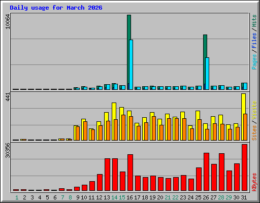The height and width of the screenshot is (203, 260).
Task: Click the day 26 label on x-axis
Action: pyautogui.click(x=206, y=197)
